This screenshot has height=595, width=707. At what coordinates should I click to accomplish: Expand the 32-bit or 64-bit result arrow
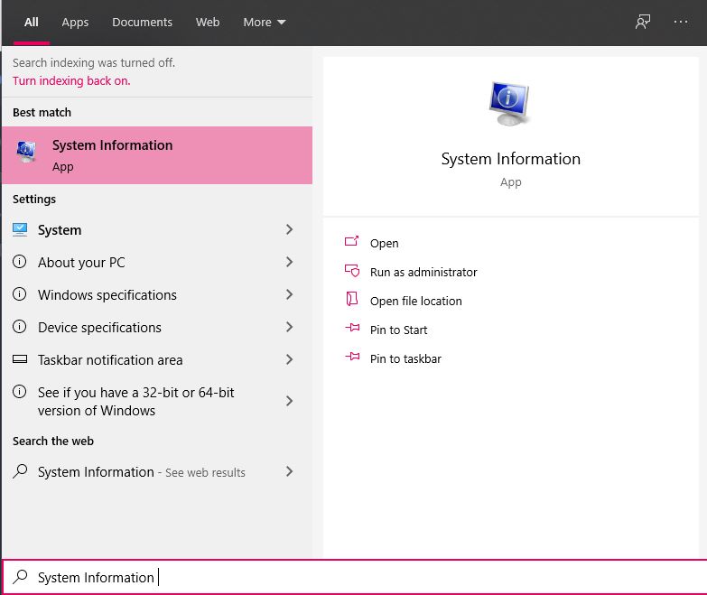pos(290,401)
